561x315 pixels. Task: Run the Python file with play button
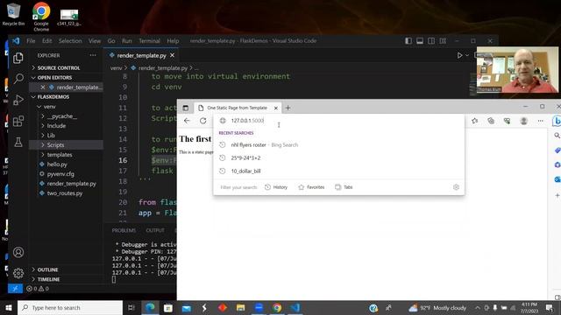(x=459, y=55)
